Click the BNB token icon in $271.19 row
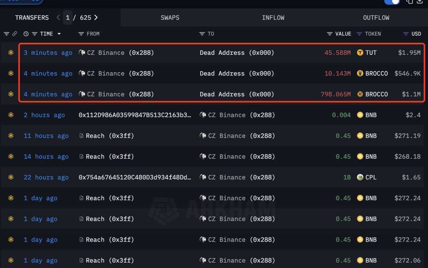 click(360, 136)
